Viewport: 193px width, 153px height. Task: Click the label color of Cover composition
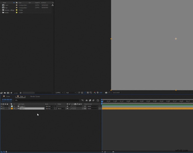point(17,5)
